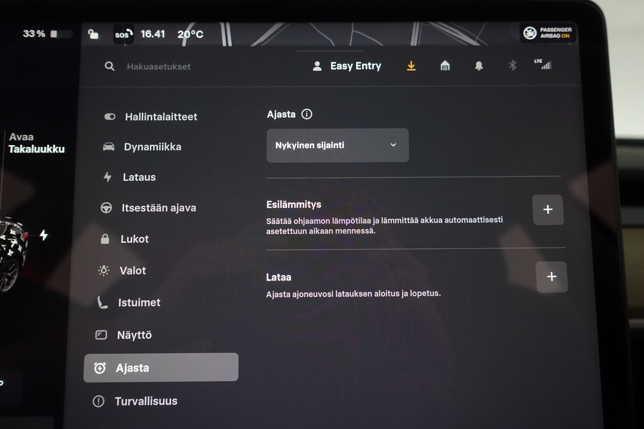
Task: Open Dynamiikka settings menu
Action: [142, 147]
